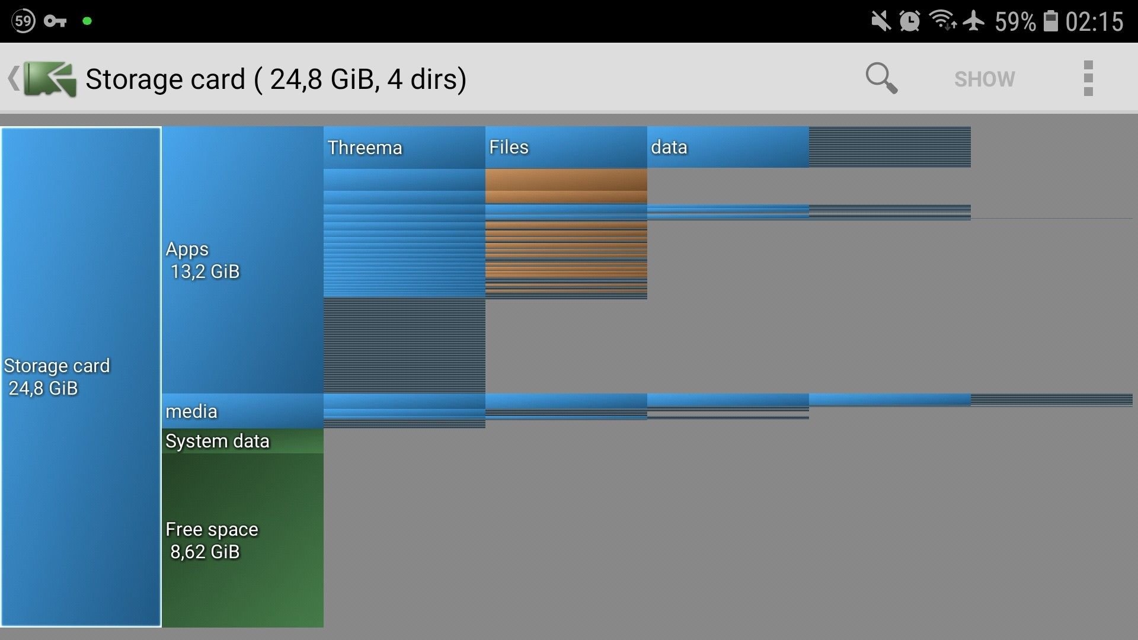Tap the circled 59 notification icon
Viewport: 1138px width, 640px height.
coord(23,21)
